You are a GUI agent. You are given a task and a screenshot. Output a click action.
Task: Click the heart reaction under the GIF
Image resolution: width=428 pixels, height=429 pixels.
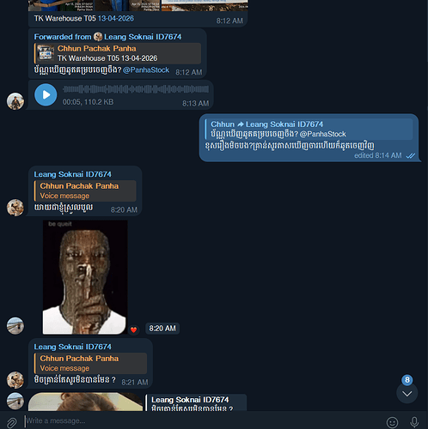[133, 329]
